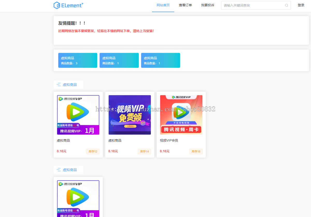Open product thumbnail in second 虚拟商品 section
Screen dimensions: 311x217
click(78, 198)
